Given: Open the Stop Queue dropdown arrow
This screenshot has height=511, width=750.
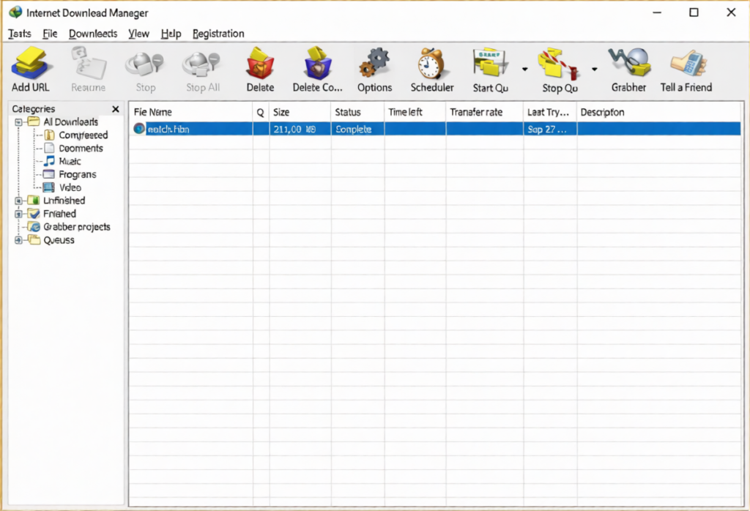Looking at the screenshot, I should [x=594, y=68].
